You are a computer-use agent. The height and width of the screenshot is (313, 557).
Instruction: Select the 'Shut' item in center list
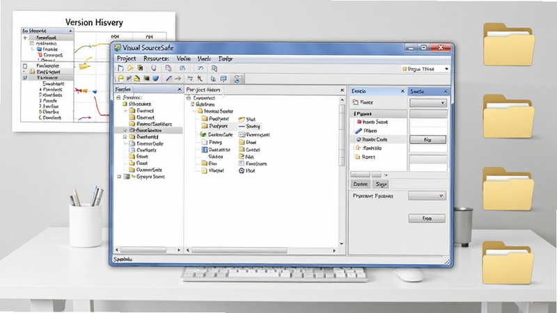coord(247,119)
